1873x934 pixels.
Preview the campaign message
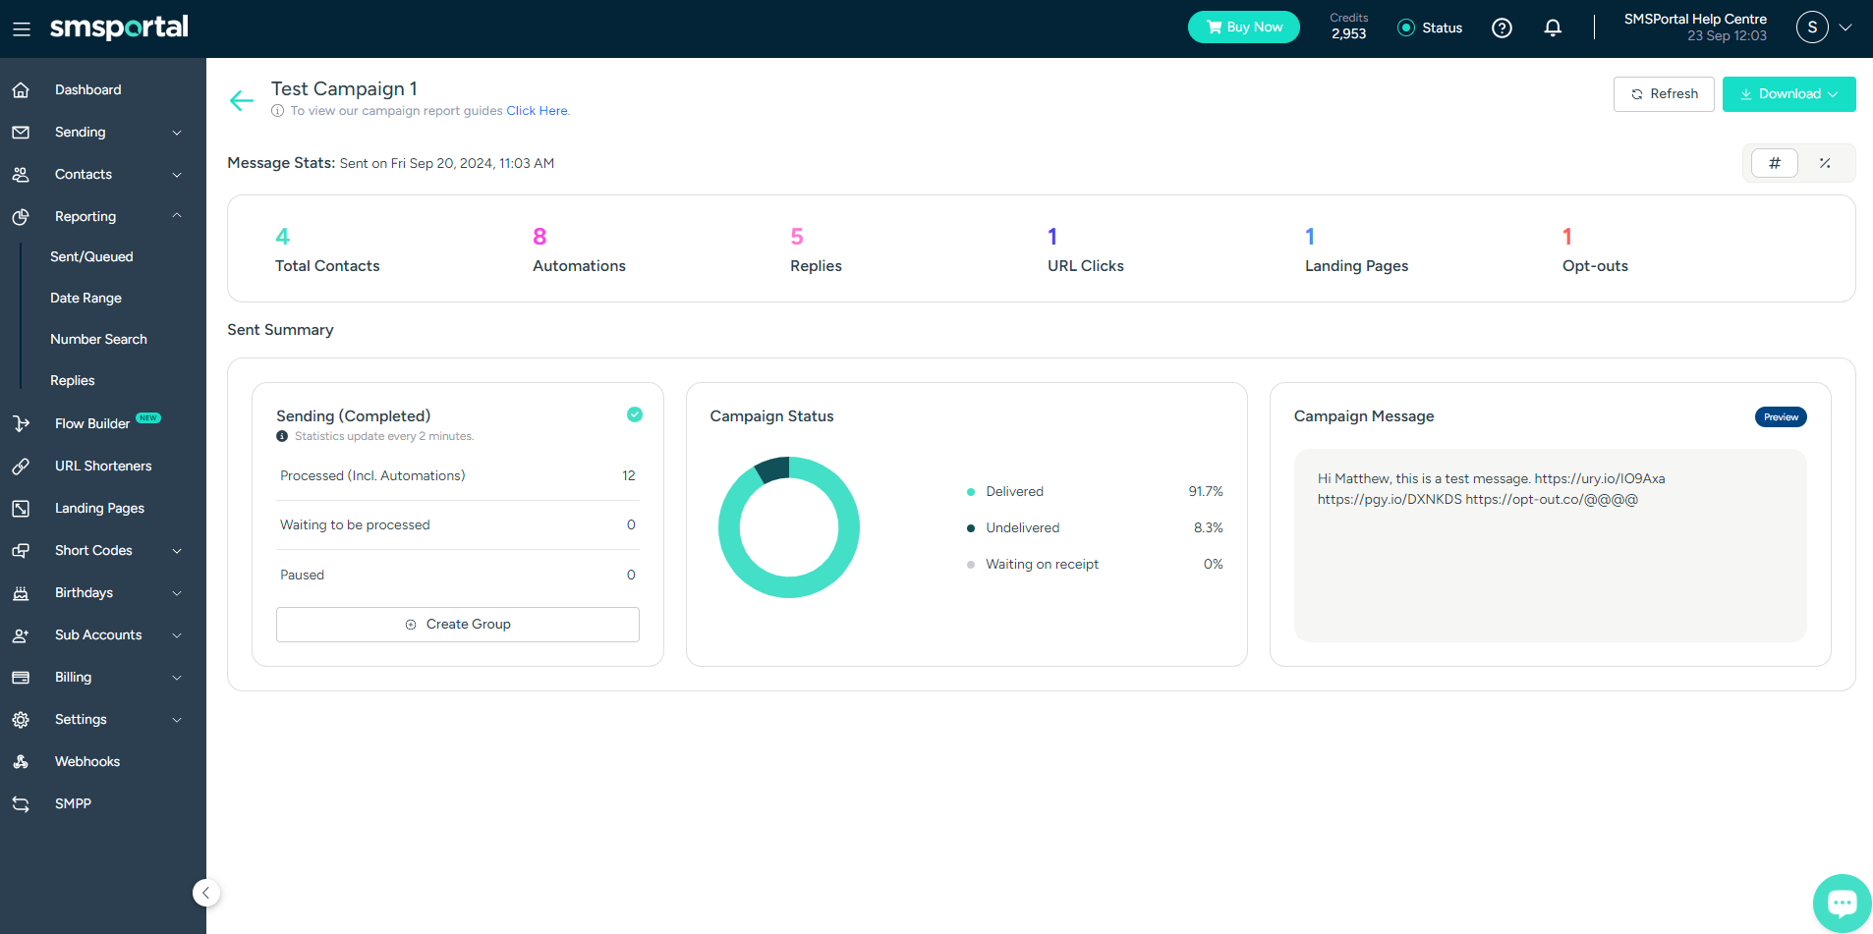pyautogui.click(x=1781, y=417)
